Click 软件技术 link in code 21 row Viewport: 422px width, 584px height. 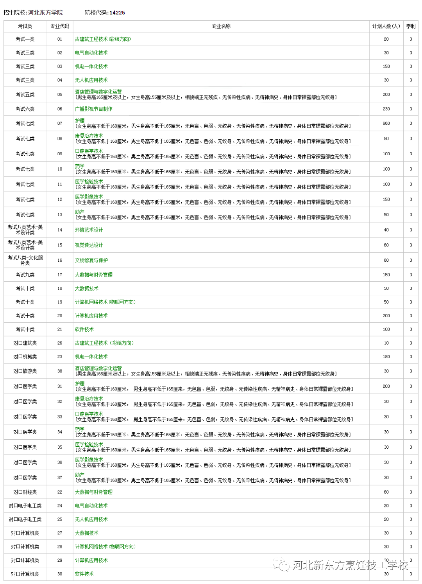(x=84, y=329)
